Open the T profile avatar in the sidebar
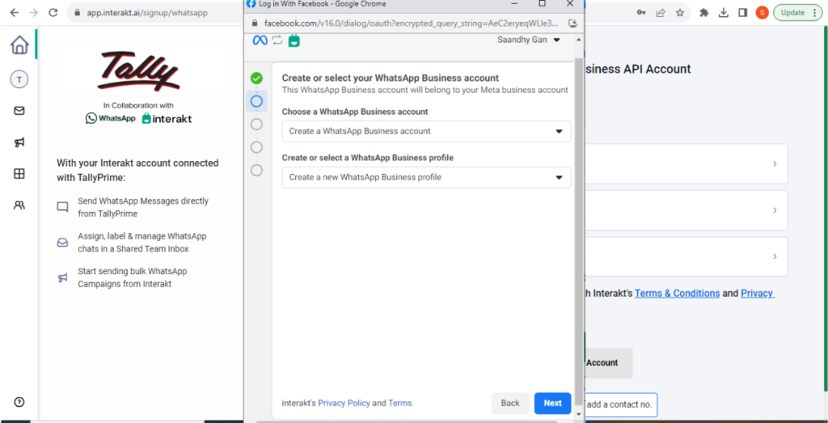 [19, 80]
